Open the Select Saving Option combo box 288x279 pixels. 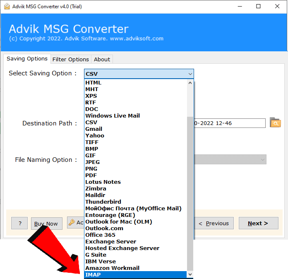(x=139, y=74)
